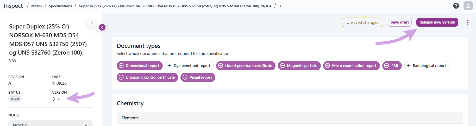The width and height of the screenshot is (476, 126).
Task: Click the pencil edit icon beside specification title
Action: coord(91,24)
